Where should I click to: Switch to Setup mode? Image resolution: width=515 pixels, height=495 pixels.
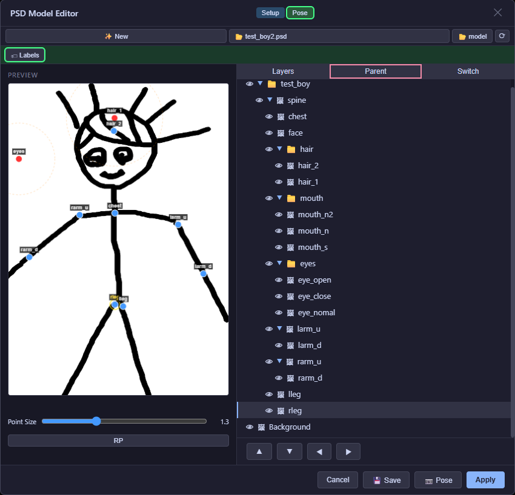point(270,13)
